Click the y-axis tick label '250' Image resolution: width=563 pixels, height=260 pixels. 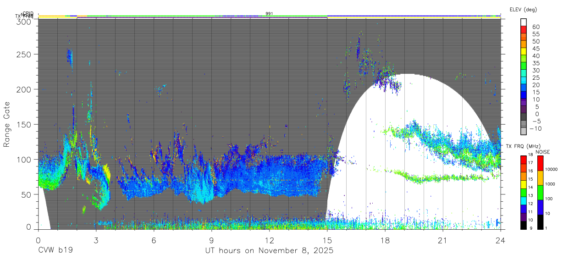(24, 54)
